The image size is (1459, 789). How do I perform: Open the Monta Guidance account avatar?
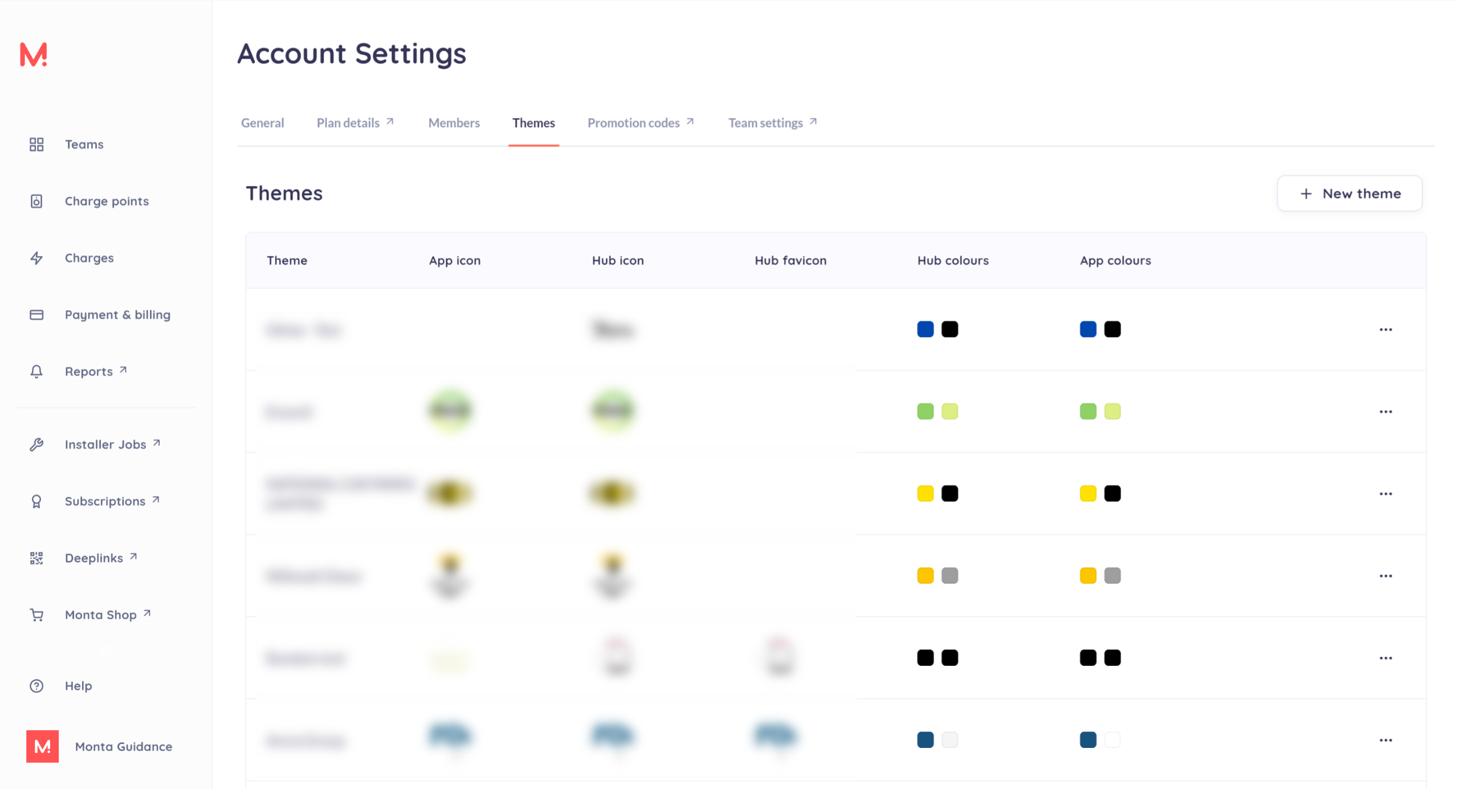[x=43, y=746]
